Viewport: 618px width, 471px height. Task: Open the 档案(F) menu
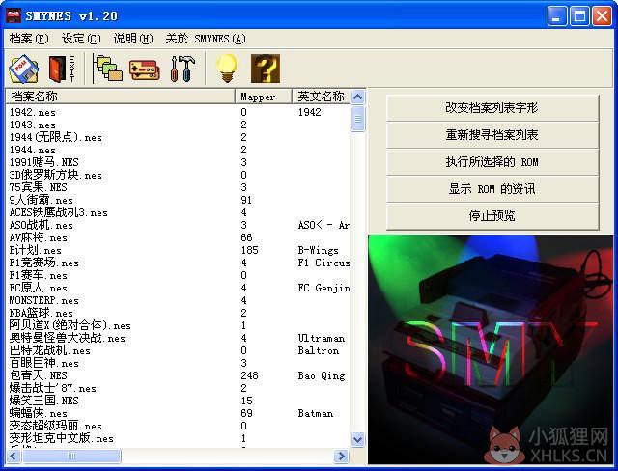pyautogui.click(x=29, y=39)
